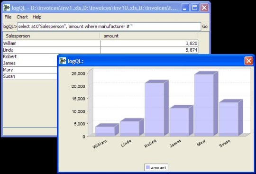Click Susan's bar in the chart
The width and height of the screenshot is (256, 174).
229,119
